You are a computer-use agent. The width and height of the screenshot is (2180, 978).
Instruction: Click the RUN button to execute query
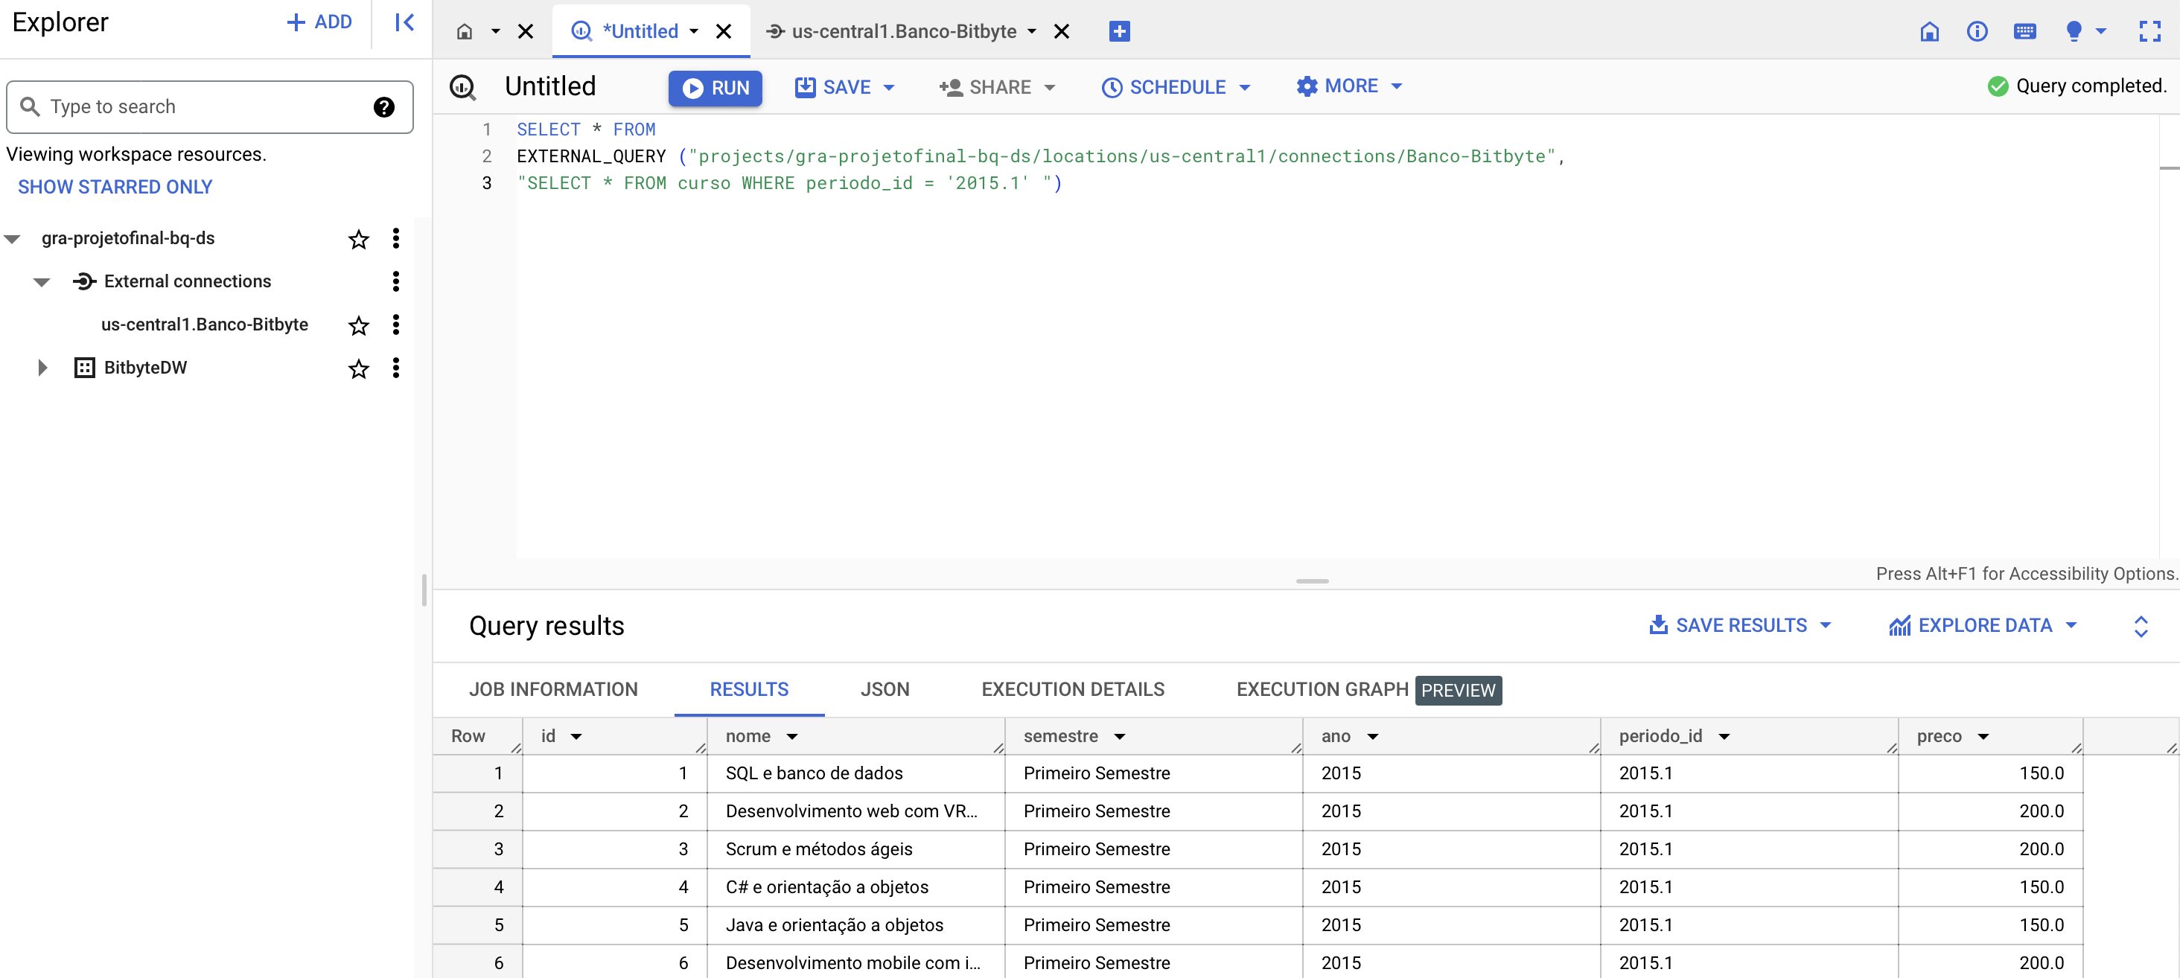[715, 88]
